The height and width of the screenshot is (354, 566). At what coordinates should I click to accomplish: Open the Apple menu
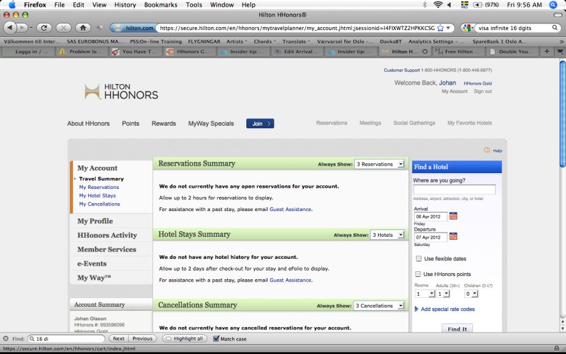point(12,5)
